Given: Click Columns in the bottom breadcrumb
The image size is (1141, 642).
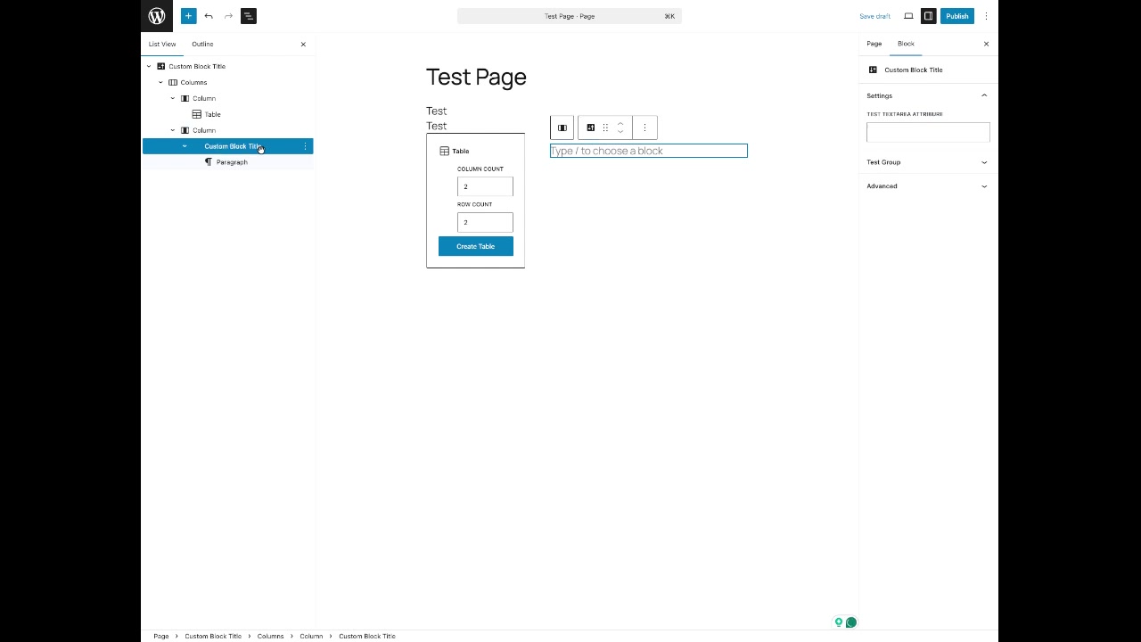Looking at the screenshot, I should point(270,636).
